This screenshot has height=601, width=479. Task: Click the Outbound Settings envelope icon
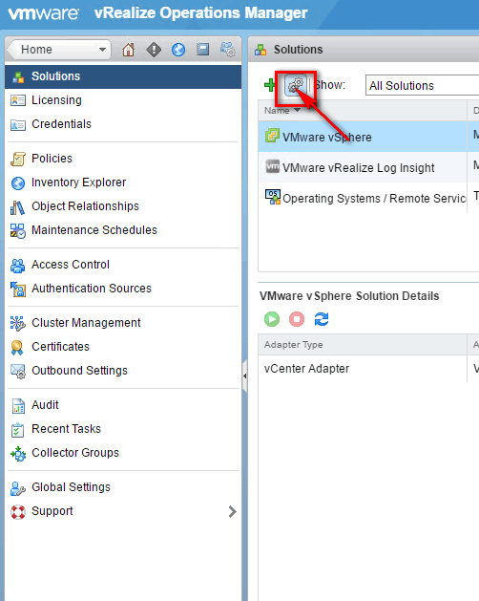17,371
